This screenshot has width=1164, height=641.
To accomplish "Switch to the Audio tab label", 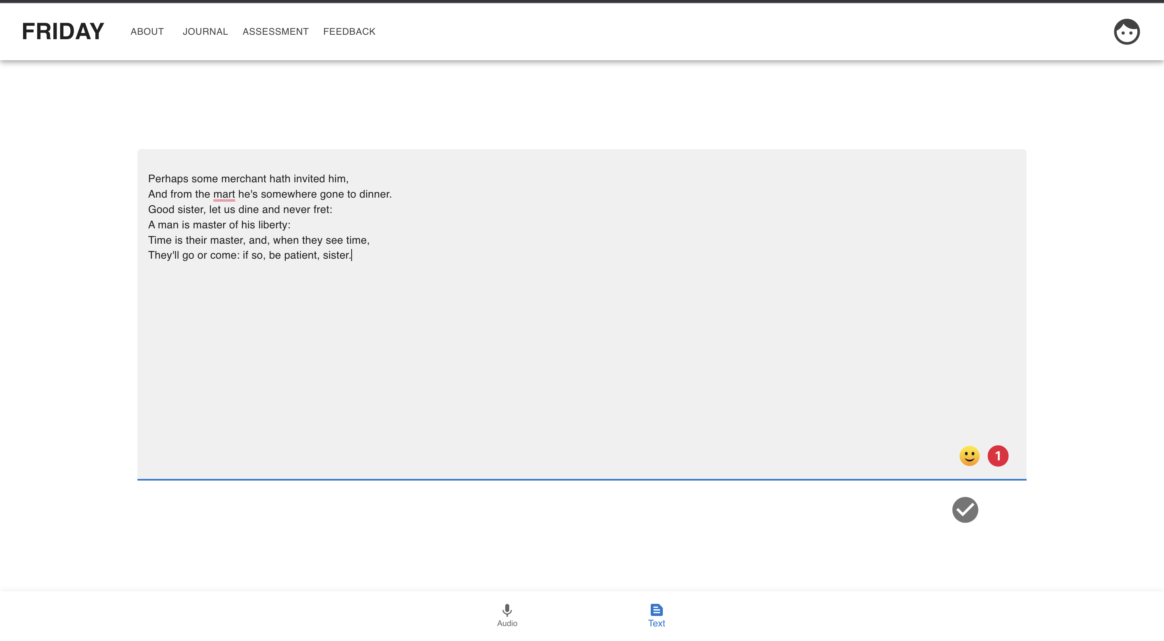I will coord(507,623).
